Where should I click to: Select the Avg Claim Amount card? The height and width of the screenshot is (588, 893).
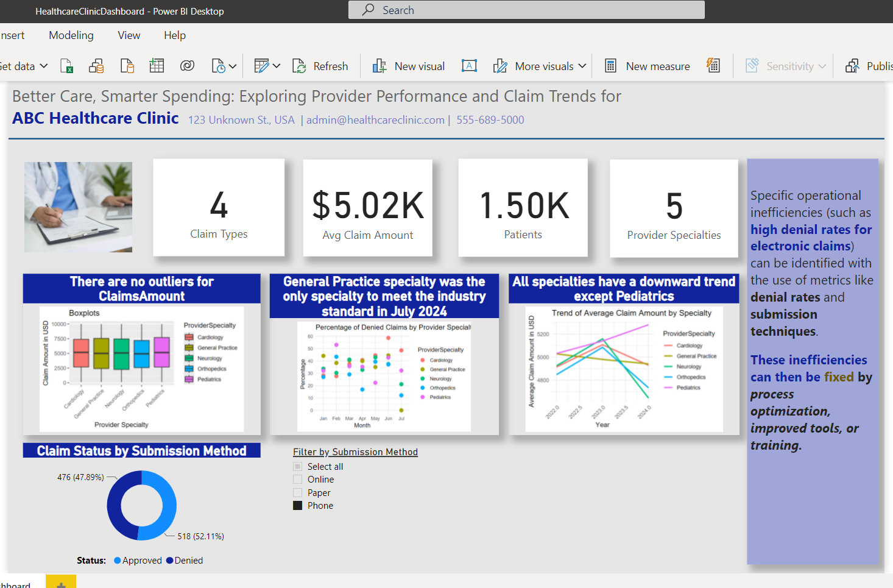pyautogui.click(x=368, y=208)
